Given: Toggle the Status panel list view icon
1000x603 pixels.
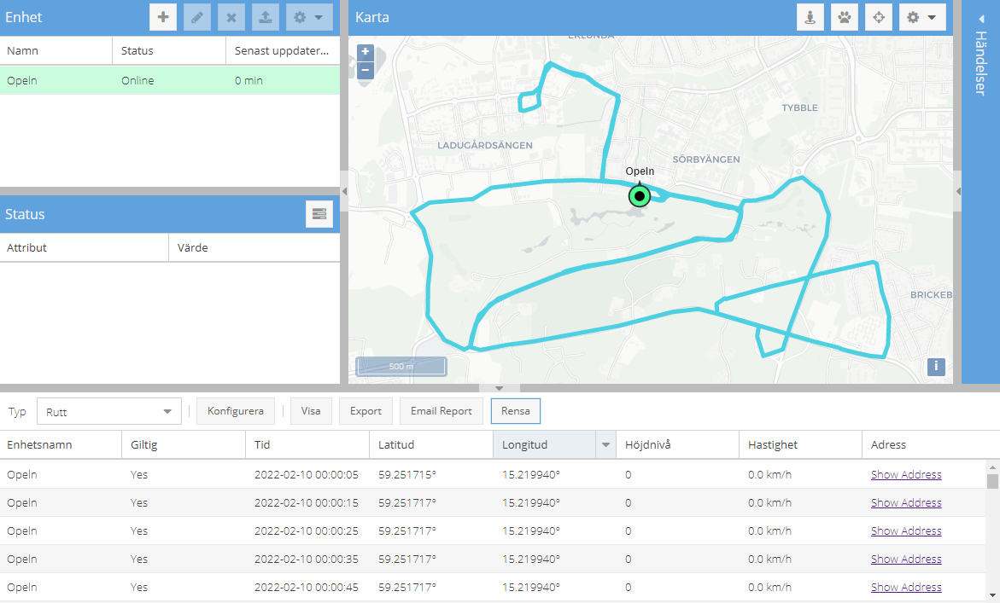Looking at the screenshot, I should click(319, 214).
